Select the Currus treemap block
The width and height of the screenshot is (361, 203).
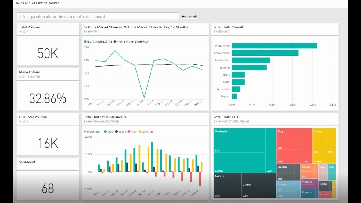click(288, 189)
